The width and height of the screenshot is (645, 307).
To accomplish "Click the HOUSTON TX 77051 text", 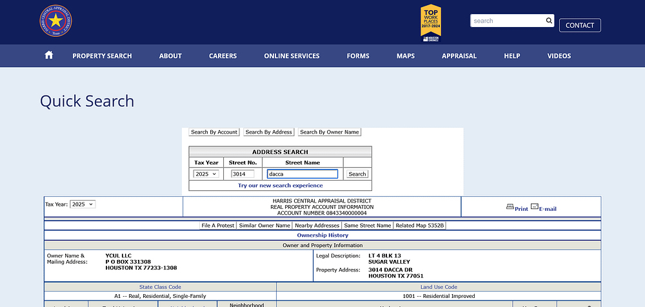I will coord(396,276).
